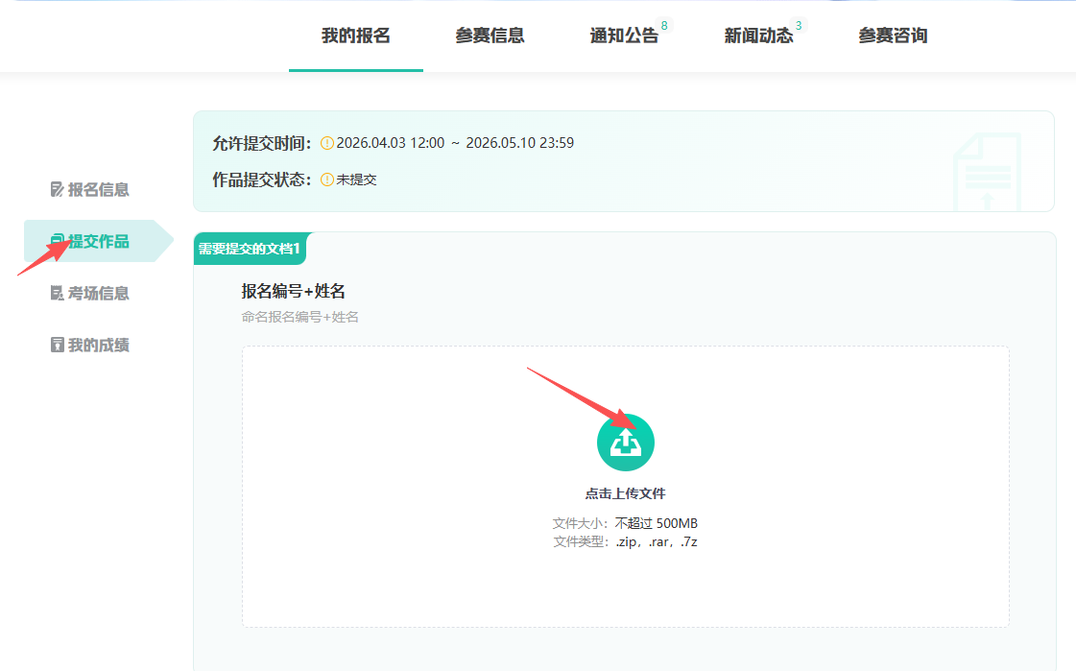1076x671 pixels.
Task: Open the 通知公告 tab
Action: [x=624, y=36]
